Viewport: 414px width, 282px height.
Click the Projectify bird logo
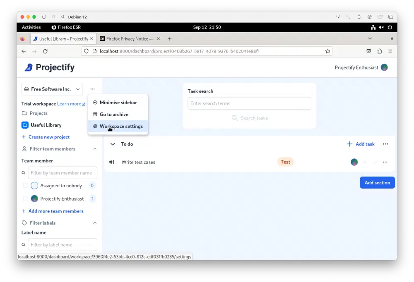[29, 67]
